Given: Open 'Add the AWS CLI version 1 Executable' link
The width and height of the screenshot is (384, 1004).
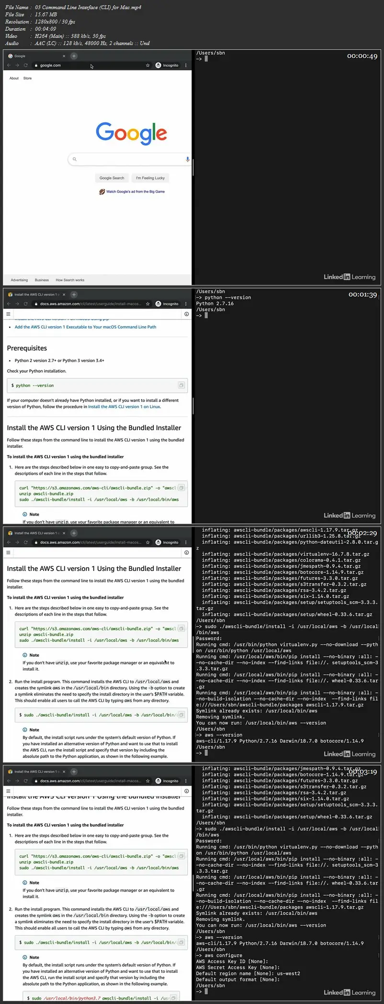Looking at the screenshot, I should point(85,327).
